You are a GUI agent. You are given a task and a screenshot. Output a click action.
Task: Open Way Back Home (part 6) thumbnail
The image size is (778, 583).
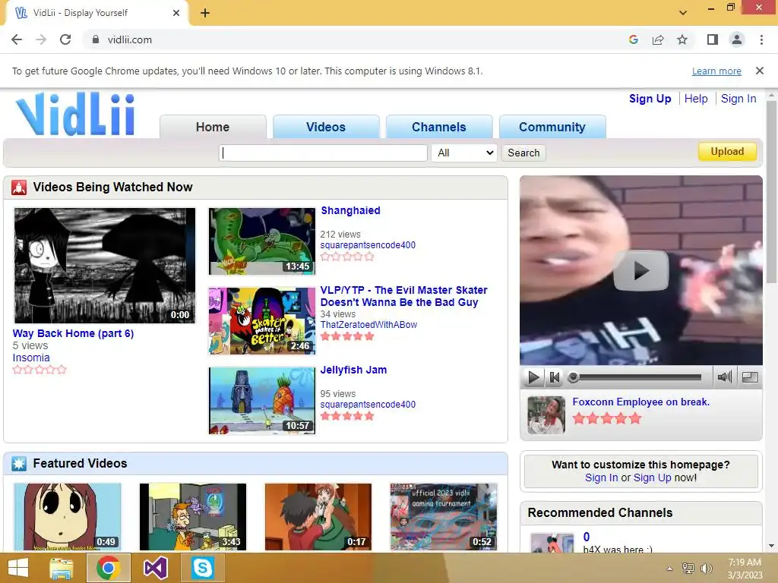click(105, 266)
